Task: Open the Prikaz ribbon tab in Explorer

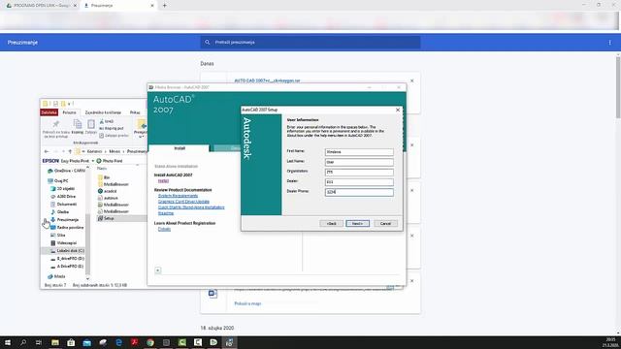Action: (x=135, y=112)
